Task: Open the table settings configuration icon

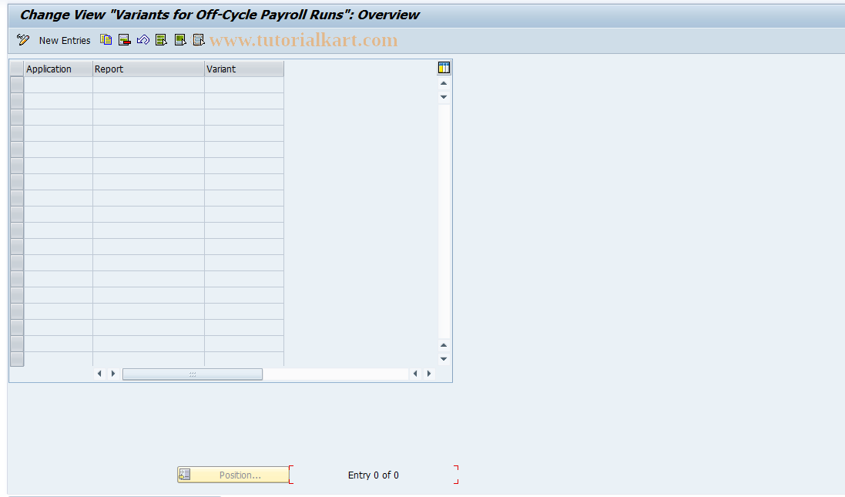Action: [444, 68]
